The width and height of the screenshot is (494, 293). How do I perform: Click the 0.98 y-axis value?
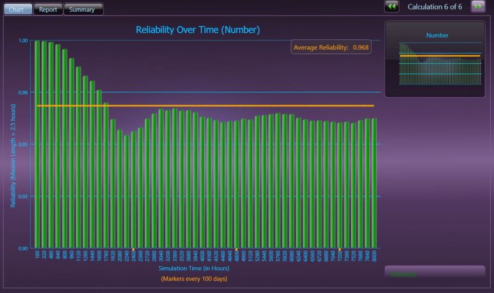pos(23,93)
